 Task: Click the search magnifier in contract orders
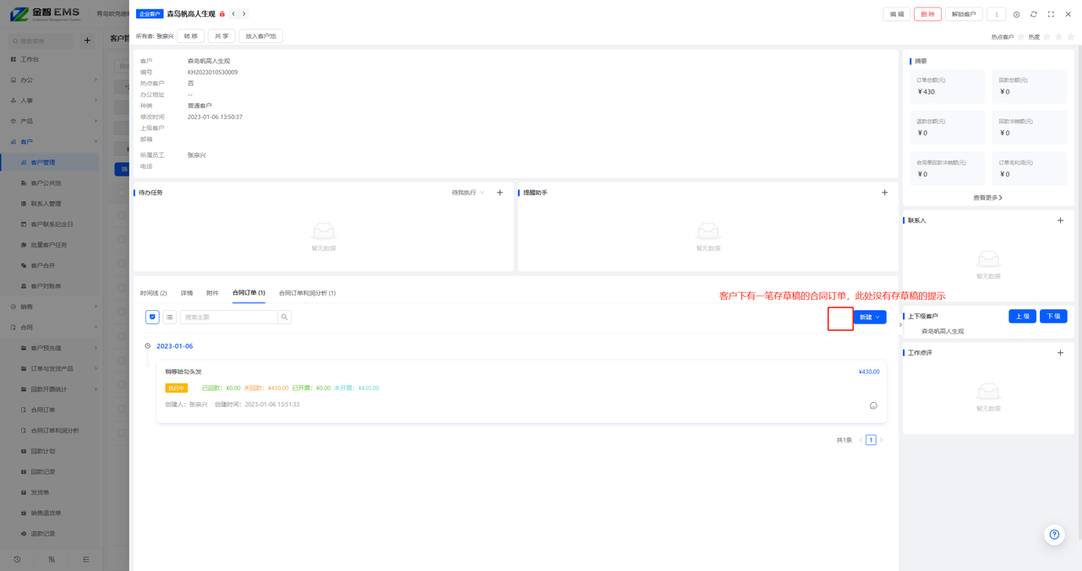click(x=285, y=317)
